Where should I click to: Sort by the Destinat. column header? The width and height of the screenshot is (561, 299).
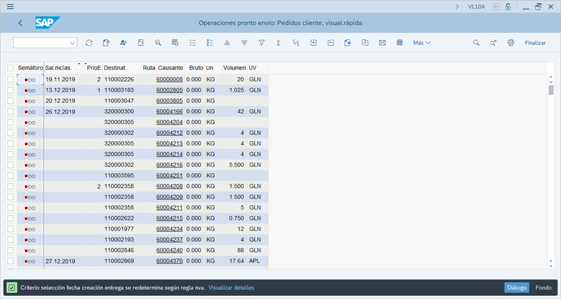115,68
